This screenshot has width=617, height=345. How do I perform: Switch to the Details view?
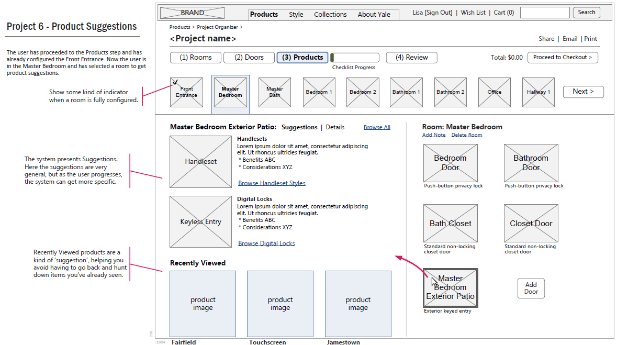coord(335,127)
